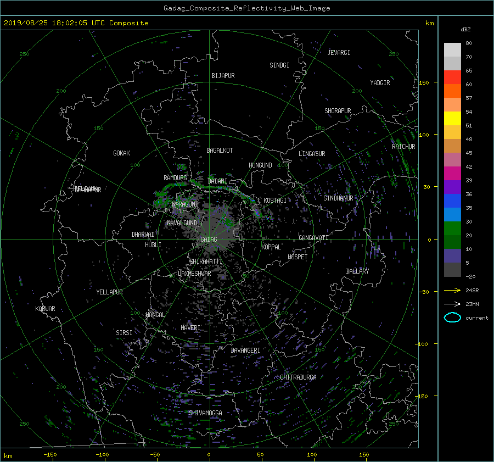Select the HOSPET city label
This screenshot has width=494, height=462.
(x=297, y=257)
